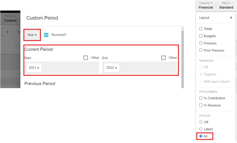Toggle the Reversed checkbox

pyautogui.click(x=46, y=35)
